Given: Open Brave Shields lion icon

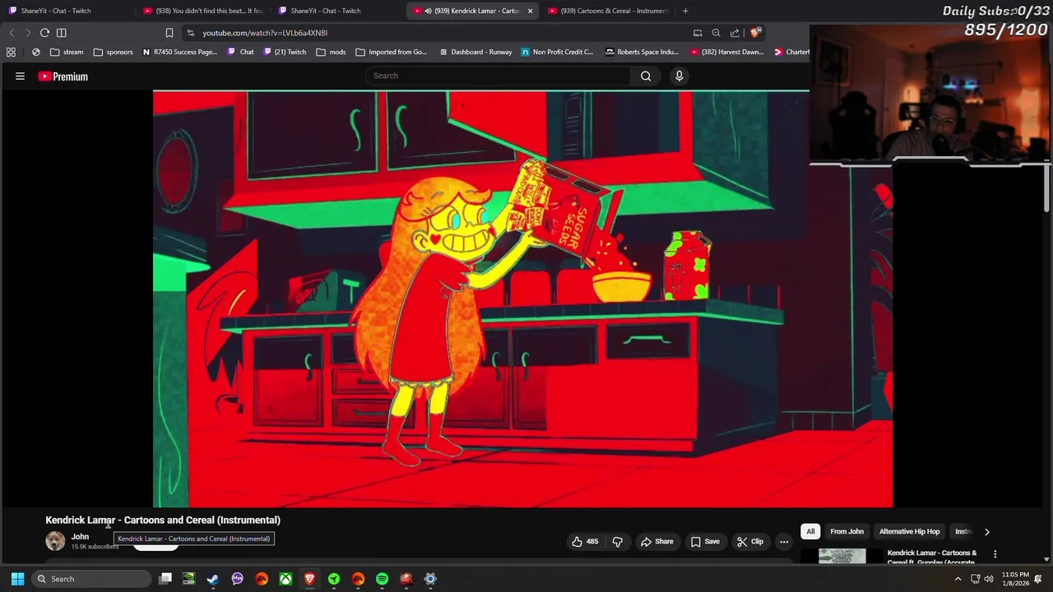Looking at the screenshot, I should [x=756, y=33].
